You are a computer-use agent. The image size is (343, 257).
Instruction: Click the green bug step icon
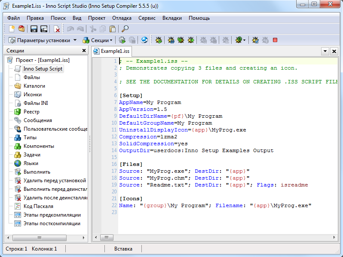[181, 40]
